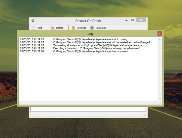Click the Show Log label

(x=101, y=28)
